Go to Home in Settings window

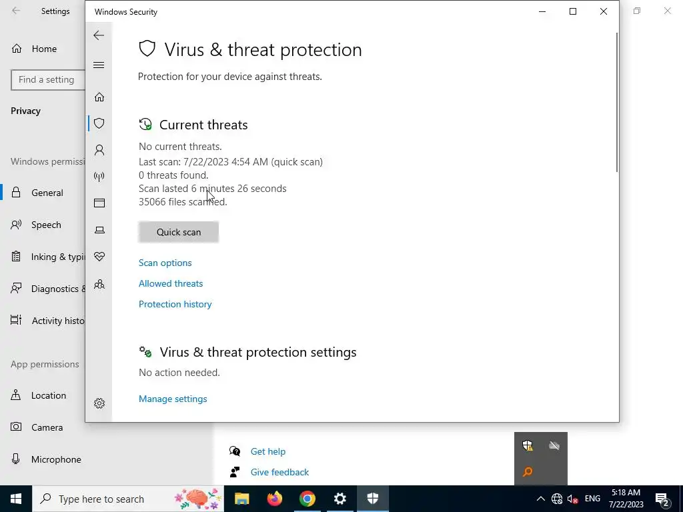[x=43, y=49]
